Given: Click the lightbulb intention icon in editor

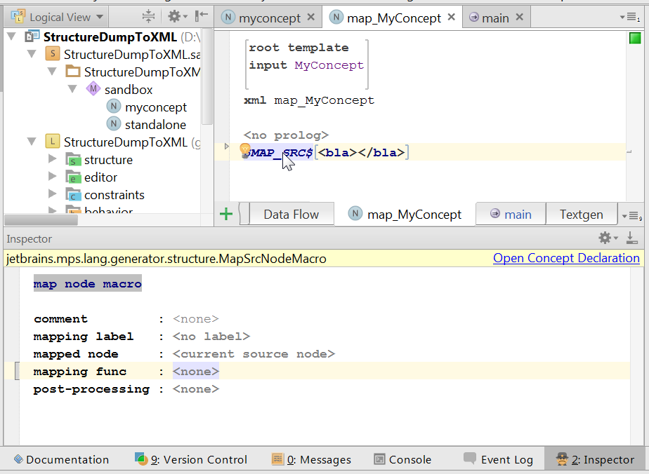Looking at the screenshot, I should 245,150.
